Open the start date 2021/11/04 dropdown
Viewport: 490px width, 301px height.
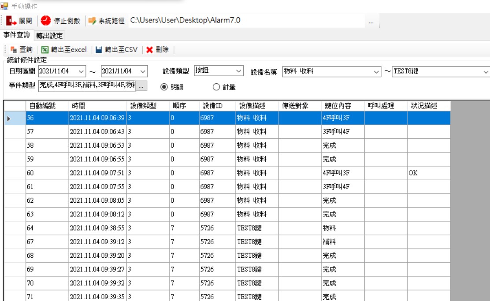point(81,71)
